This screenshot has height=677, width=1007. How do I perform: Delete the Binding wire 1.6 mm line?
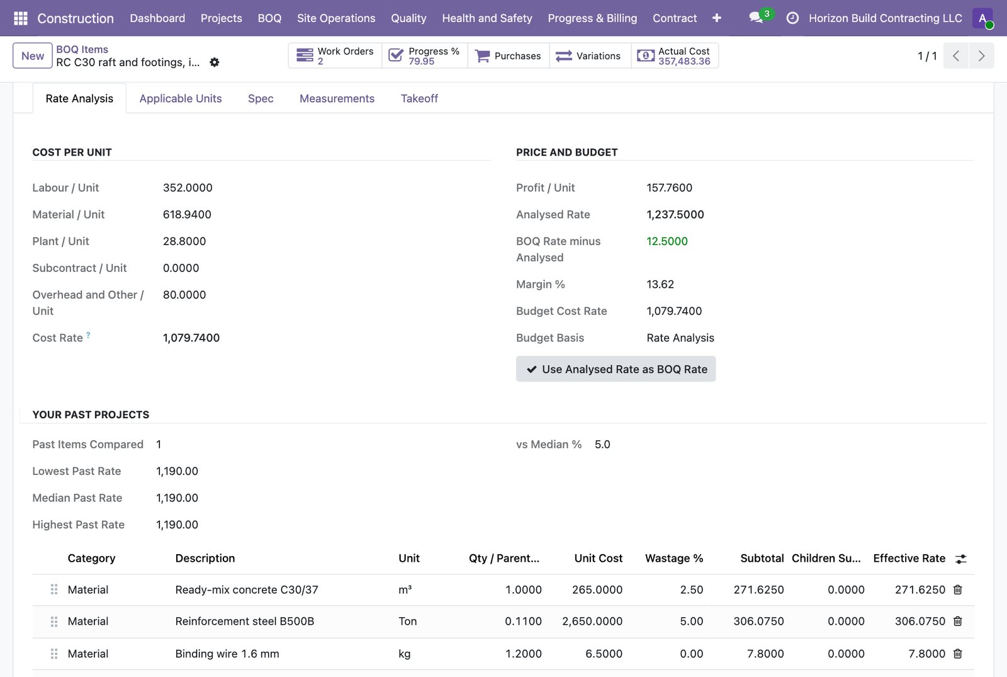958,654
